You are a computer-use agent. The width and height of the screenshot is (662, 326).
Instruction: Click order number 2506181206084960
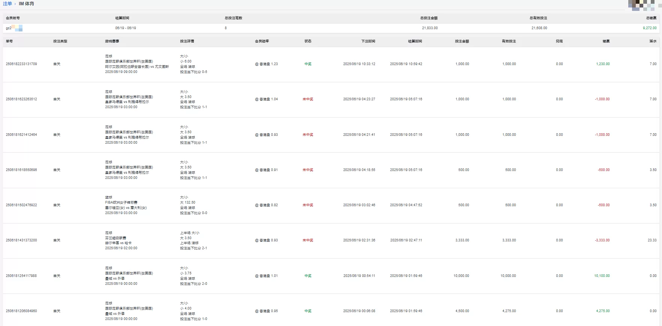[x=21, y=311]
